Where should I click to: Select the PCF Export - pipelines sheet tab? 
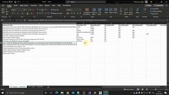point(35,87)
